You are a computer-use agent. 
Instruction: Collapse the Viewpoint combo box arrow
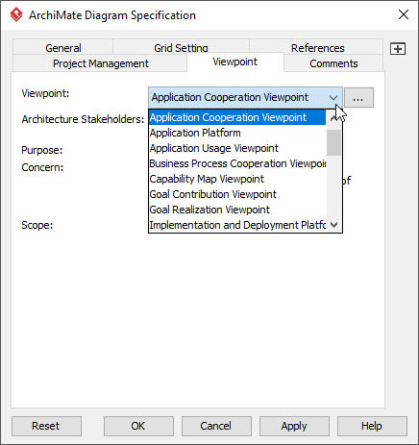click(333, 97)
